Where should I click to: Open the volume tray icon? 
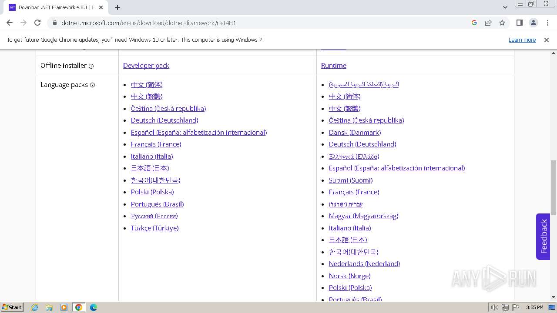click(495, 307)
